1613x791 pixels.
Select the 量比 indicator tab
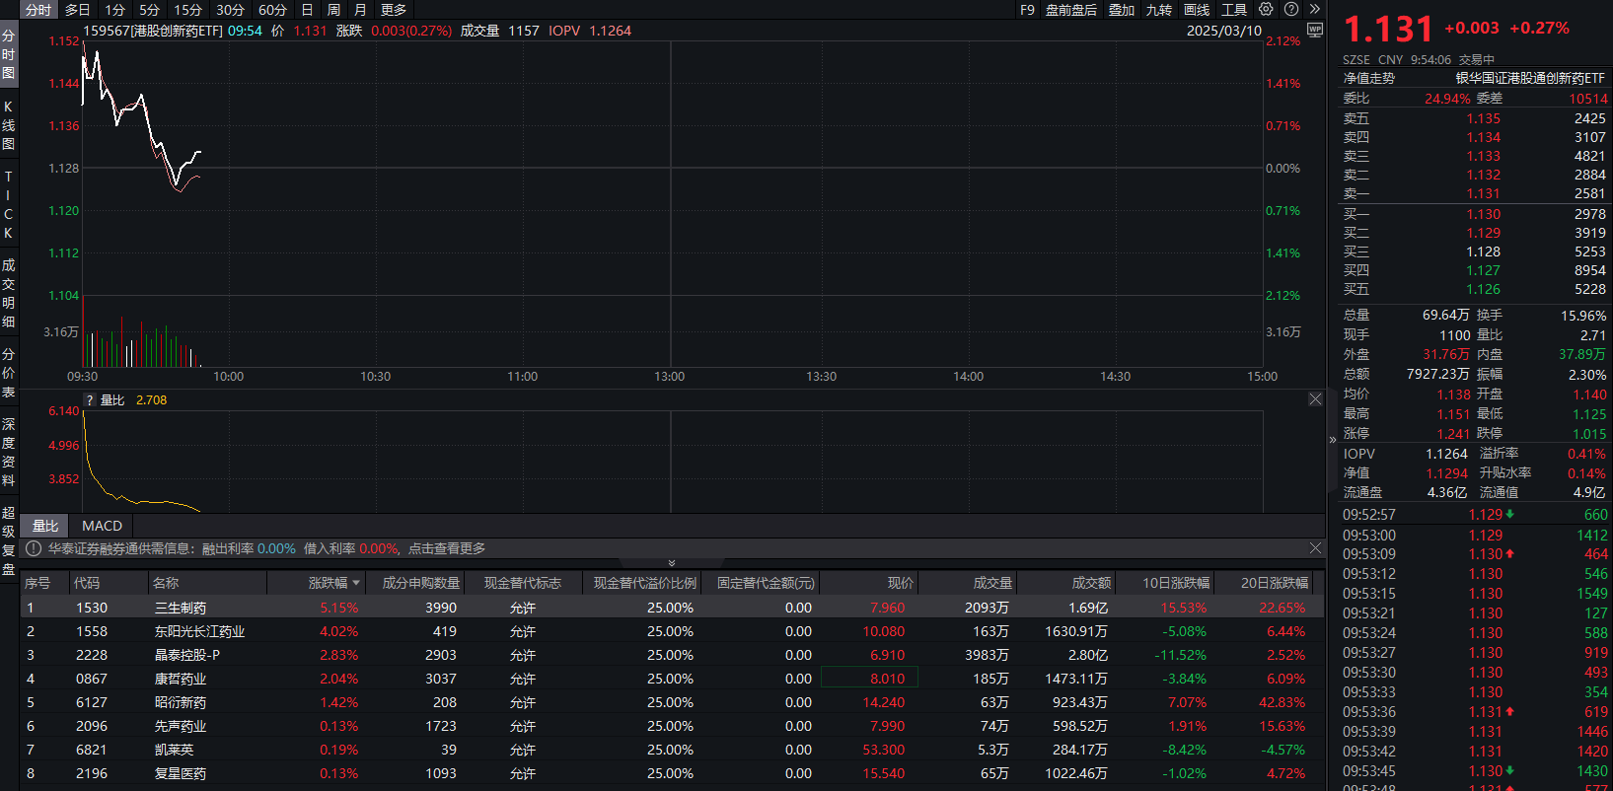[45, 526]
